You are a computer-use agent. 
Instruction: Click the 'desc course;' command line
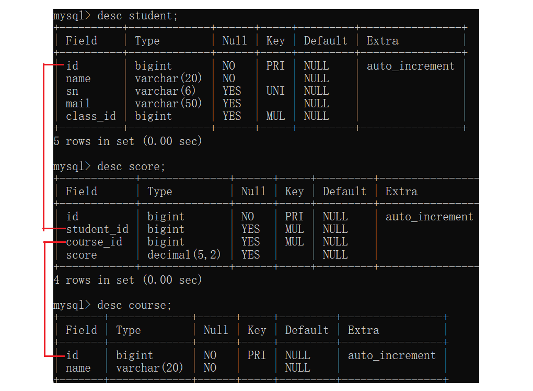112,305
